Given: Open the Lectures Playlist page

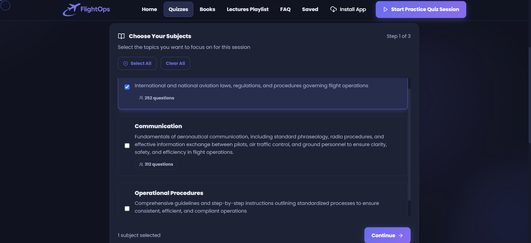Looking at the screenshot, I should [247, 9].
